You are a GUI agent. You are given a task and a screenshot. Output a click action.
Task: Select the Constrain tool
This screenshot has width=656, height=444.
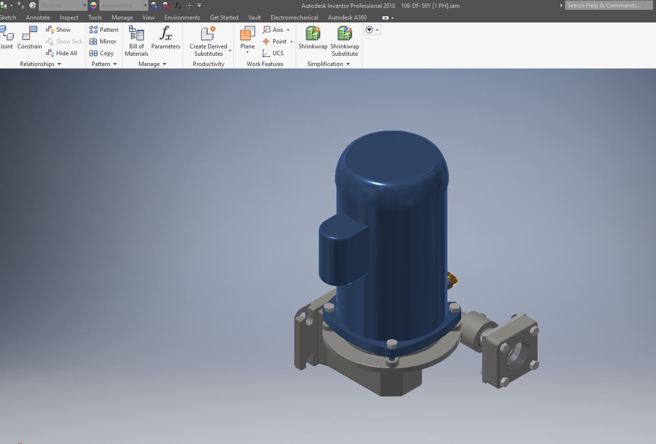29,37
